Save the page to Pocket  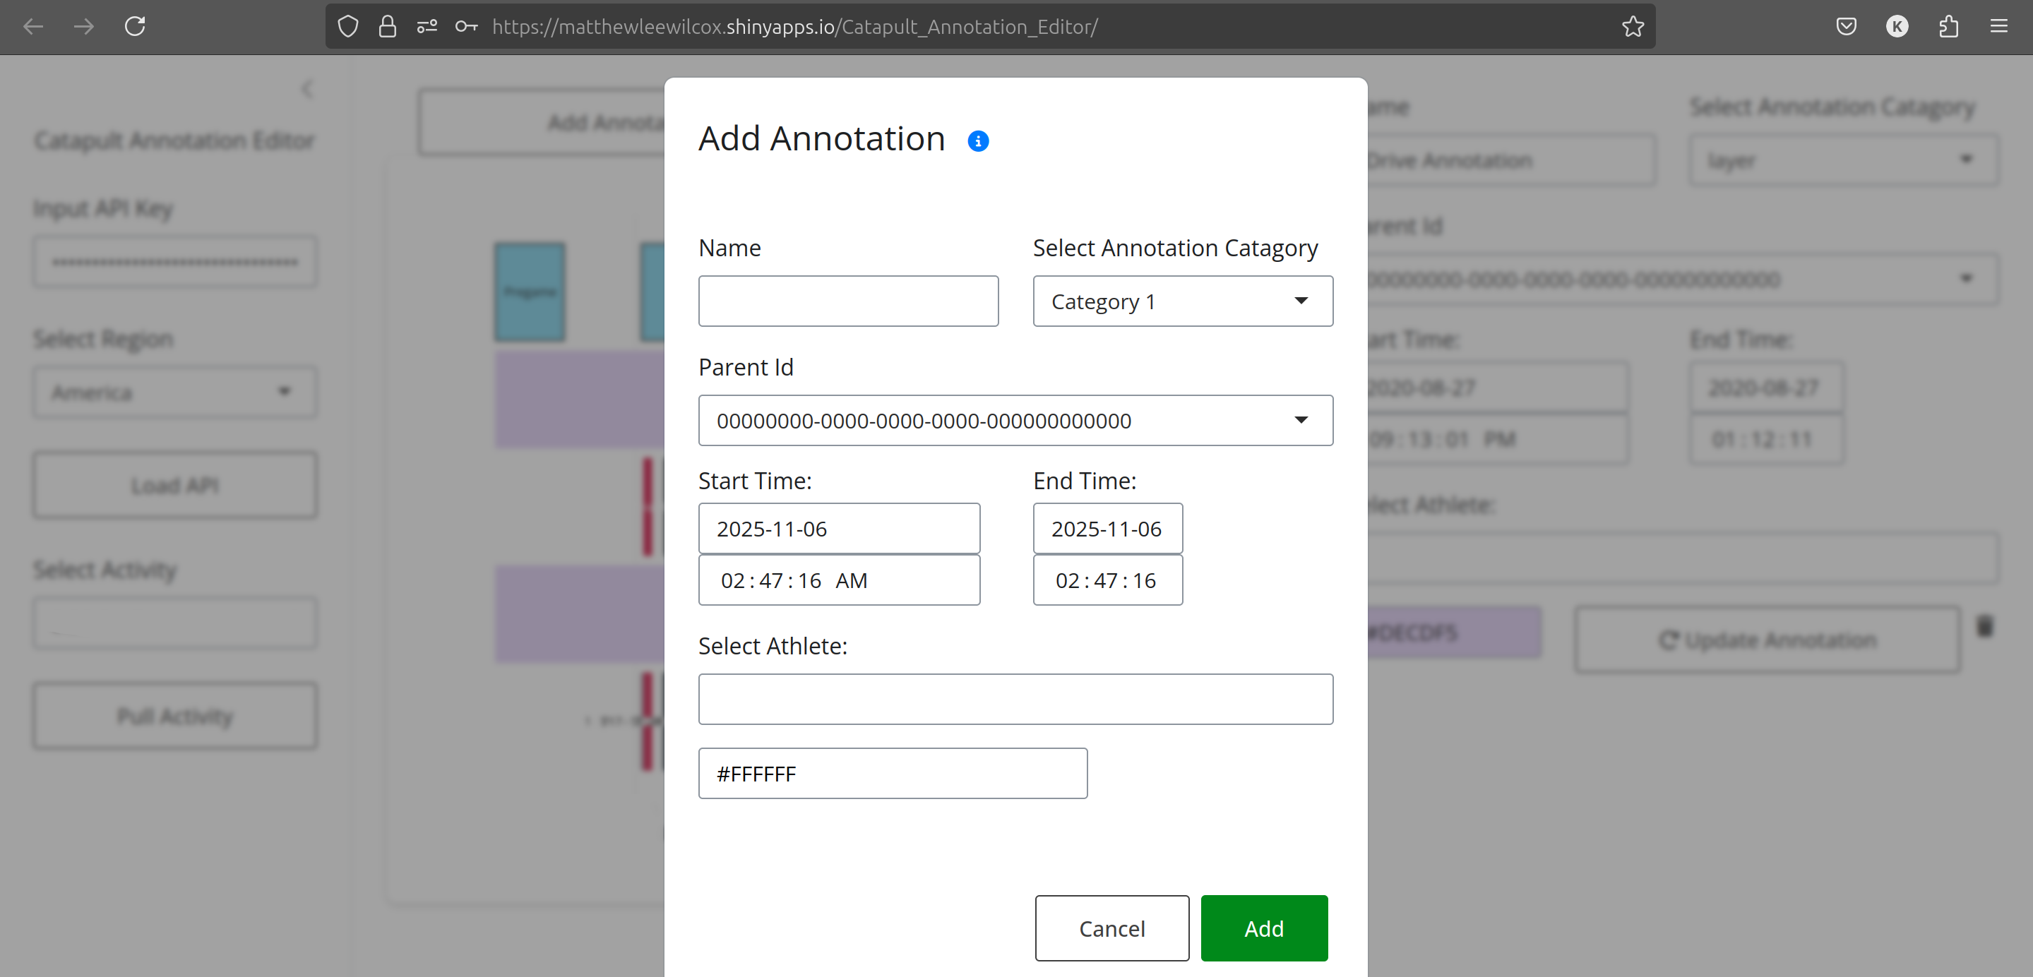coord(1846,26)
